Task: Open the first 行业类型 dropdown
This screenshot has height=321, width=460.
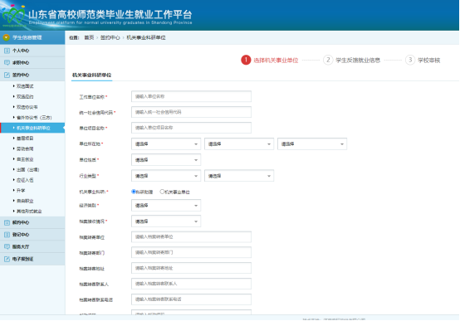Action: (x=166, y=176)
